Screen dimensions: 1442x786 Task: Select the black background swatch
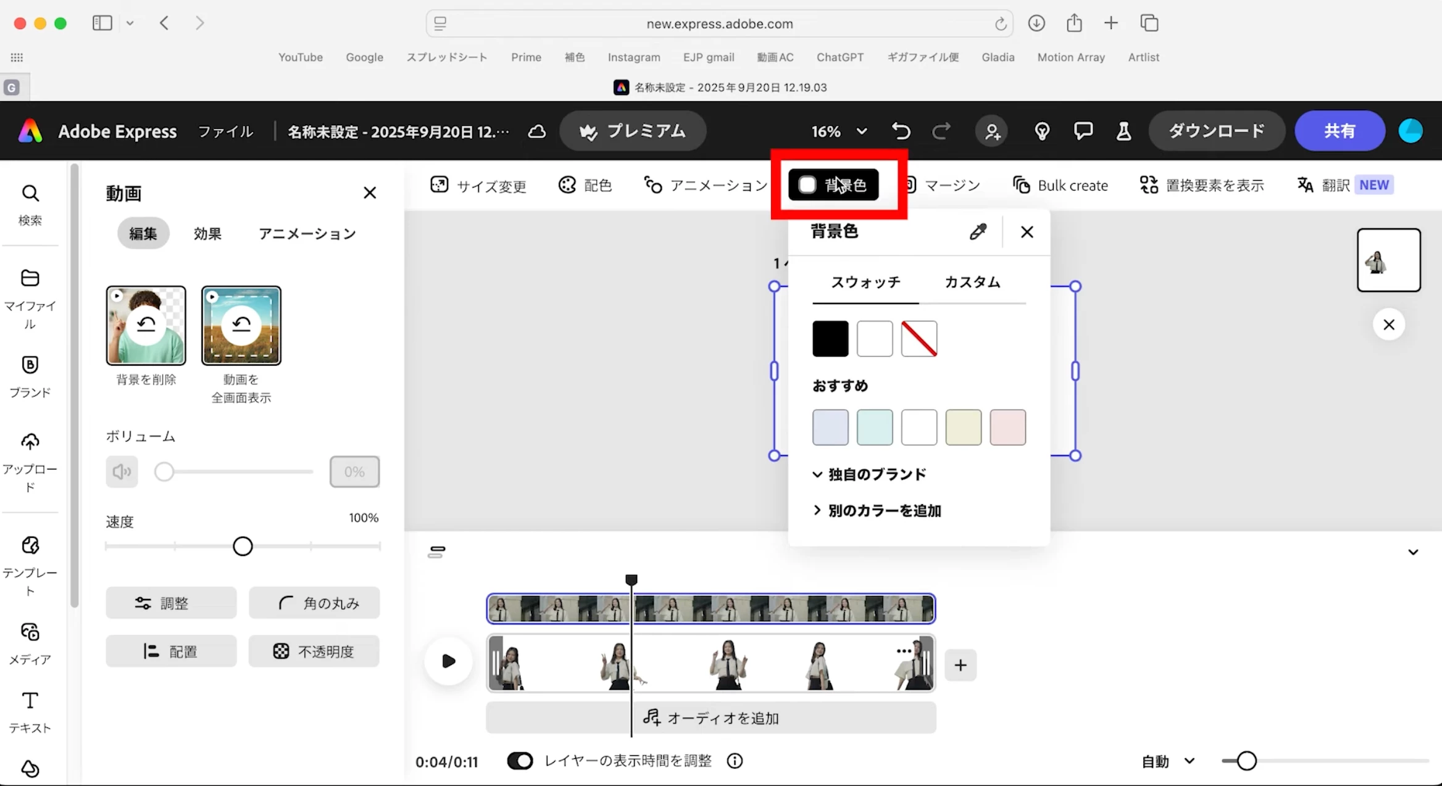(x=830, y=339)
